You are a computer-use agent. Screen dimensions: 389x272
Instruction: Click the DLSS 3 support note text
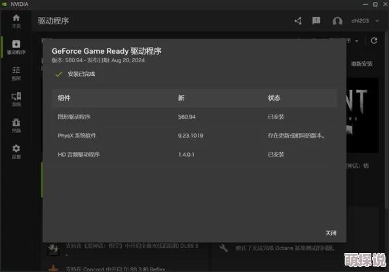pos(132,246)
